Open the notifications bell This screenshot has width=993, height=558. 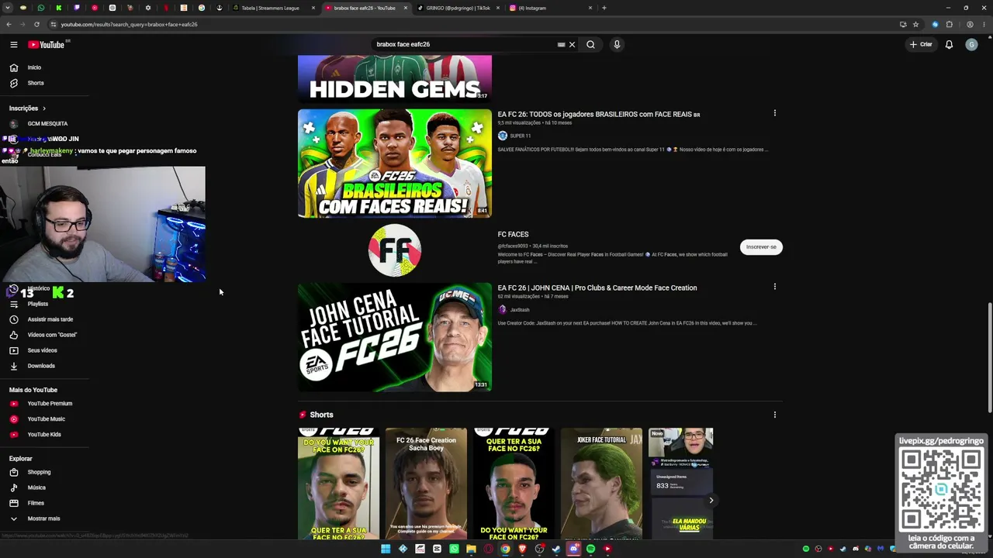[949, 44]
